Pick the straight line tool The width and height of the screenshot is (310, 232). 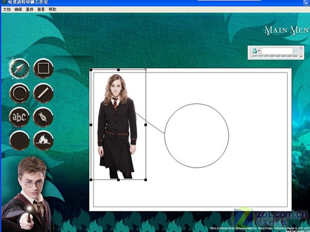(x=43, y=93)
